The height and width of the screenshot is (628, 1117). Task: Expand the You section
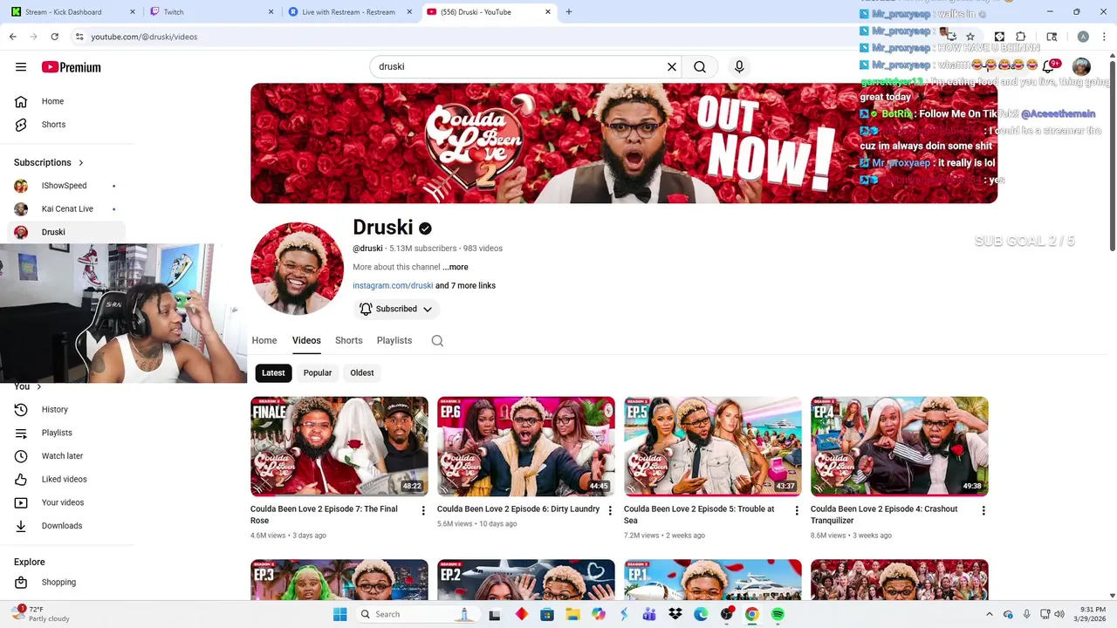27,386
